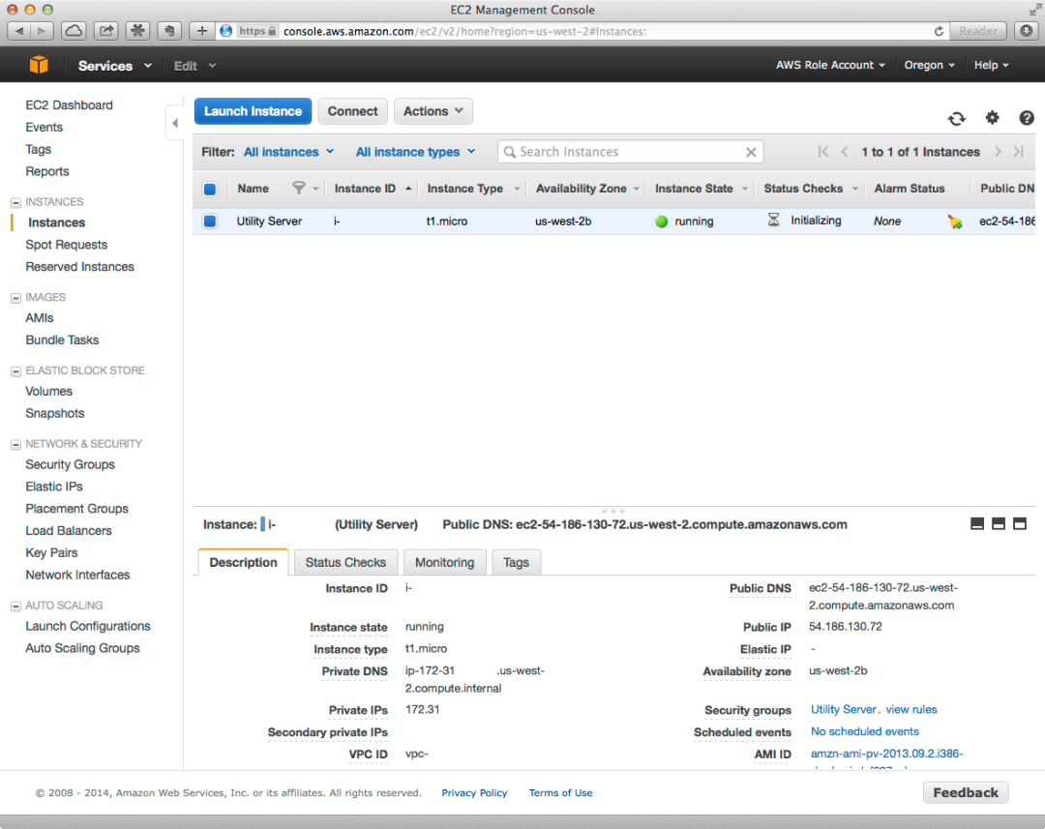
Task: Open the iCloud tabs cloud icon
Action: [74, 31]
